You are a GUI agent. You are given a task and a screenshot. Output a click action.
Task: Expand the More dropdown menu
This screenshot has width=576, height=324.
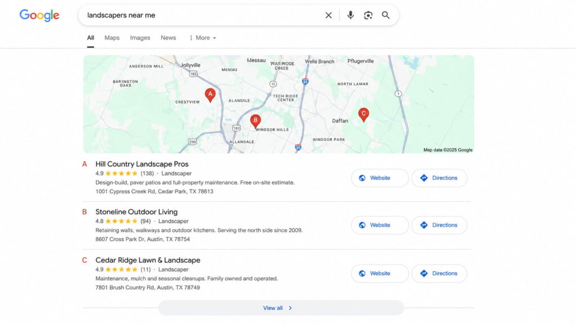202,38
